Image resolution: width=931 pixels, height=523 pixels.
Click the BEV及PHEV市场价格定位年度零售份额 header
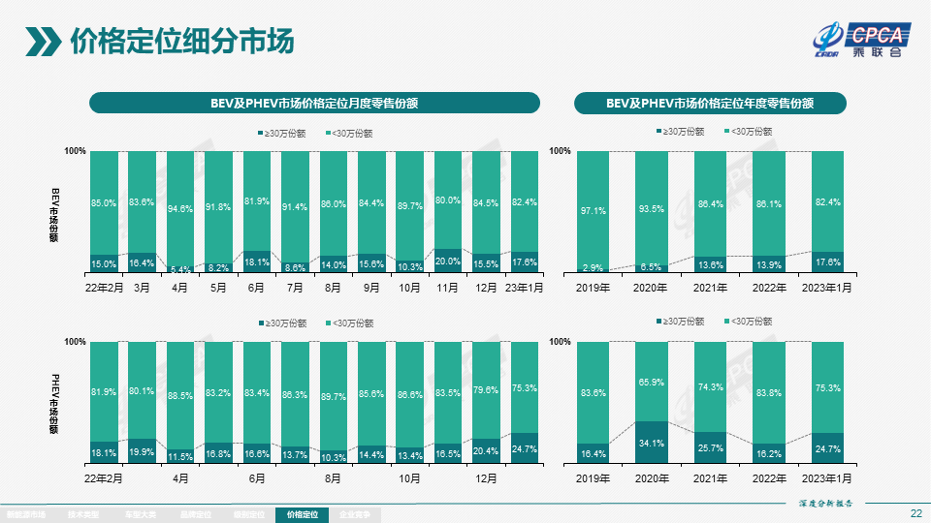pos(710,103)
